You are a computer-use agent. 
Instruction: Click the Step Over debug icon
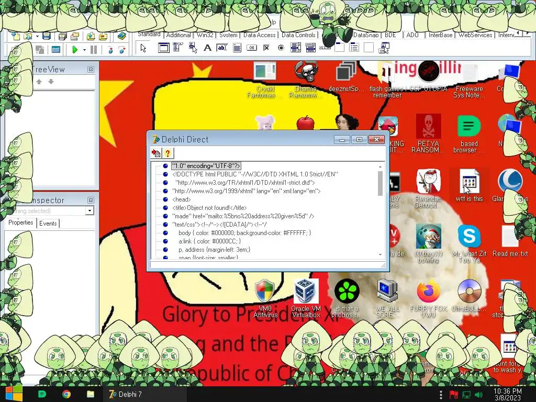click(122, 50)
